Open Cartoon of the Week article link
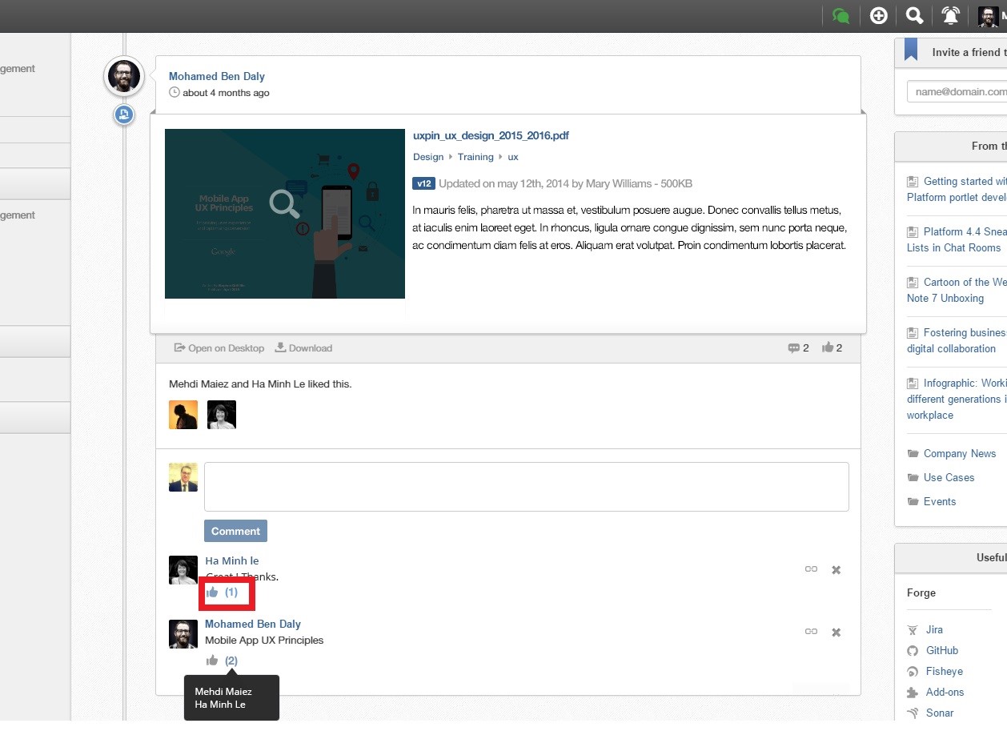The image size is (1007, 731). point(957,290)
